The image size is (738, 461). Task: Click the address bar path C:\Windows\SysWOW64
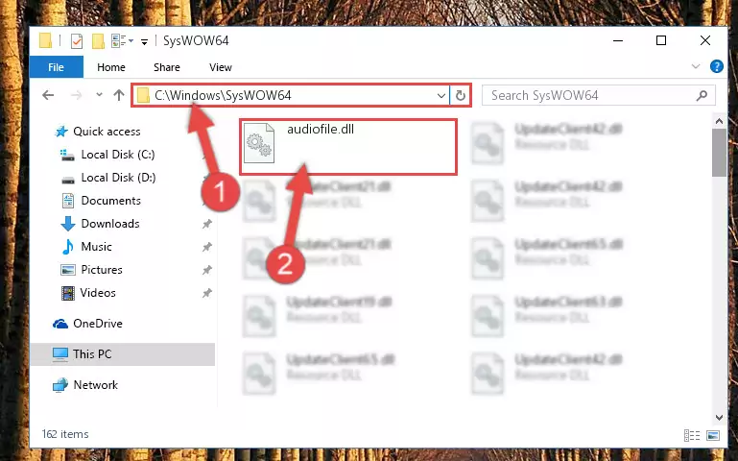coord(223,96)
